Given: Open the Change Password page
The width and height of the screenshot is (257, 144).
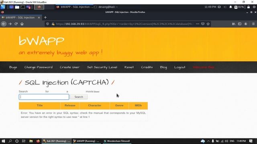Looking at the screenshot, I should 39,67.
